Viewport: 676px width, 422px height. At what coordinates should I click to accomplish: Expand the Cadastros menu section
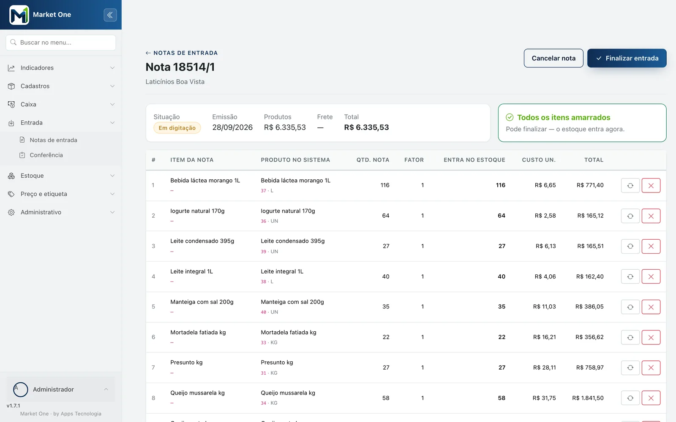pyautogui.click(x=61, y=86)
